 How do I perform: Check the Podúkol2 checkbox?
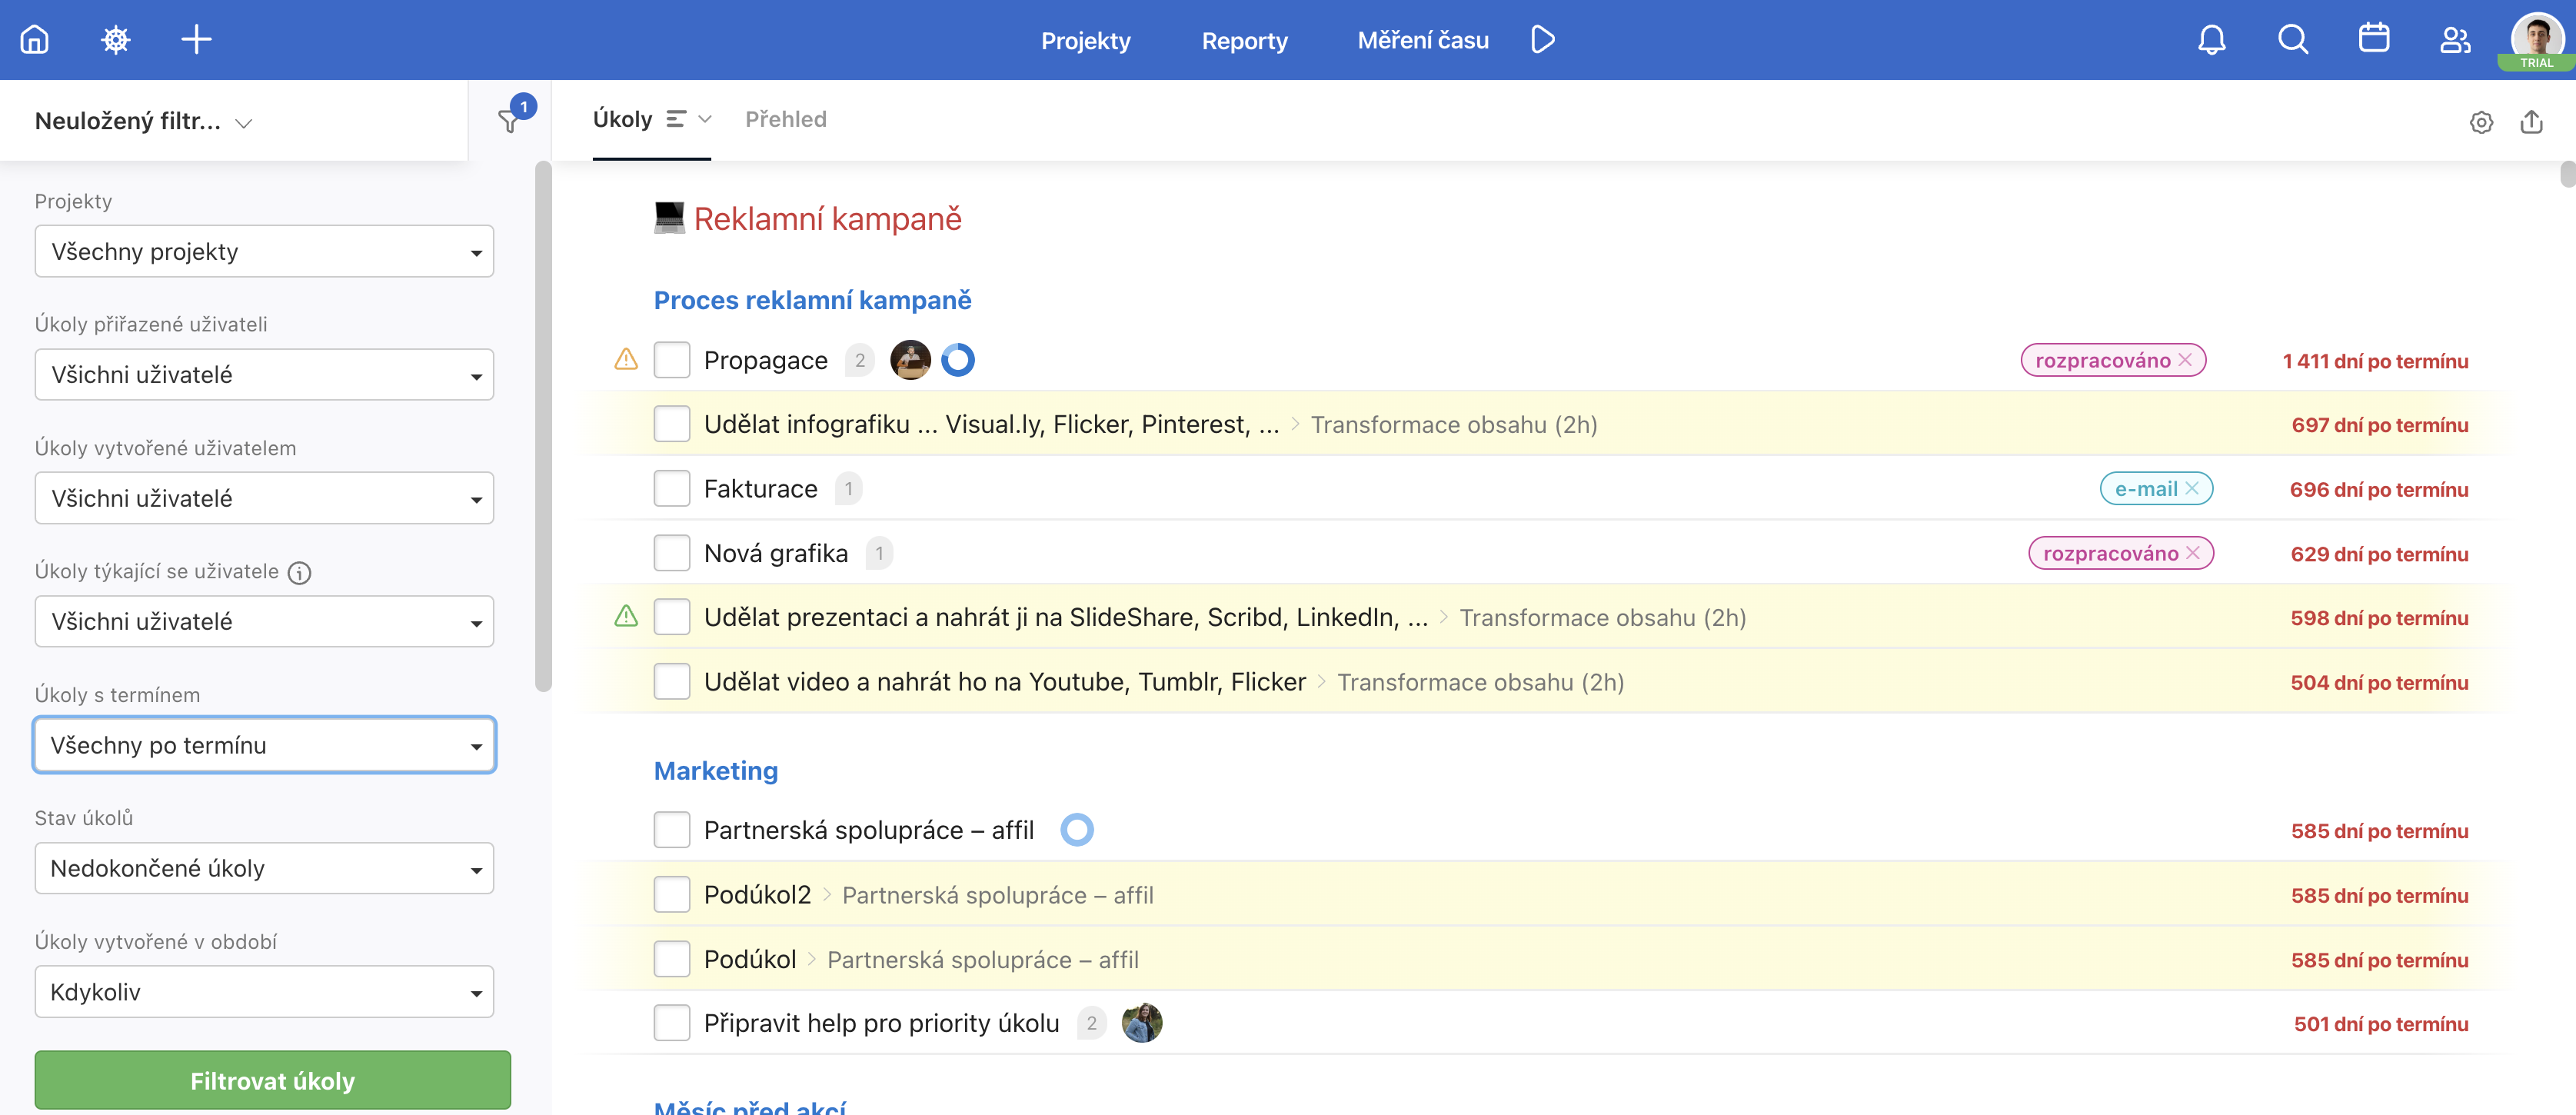672,895
